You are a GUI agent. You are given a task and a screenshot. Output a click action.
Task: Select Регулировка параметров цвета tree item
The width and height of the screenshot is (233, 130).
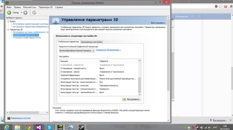pyautogui.click(x=31, y=24)
